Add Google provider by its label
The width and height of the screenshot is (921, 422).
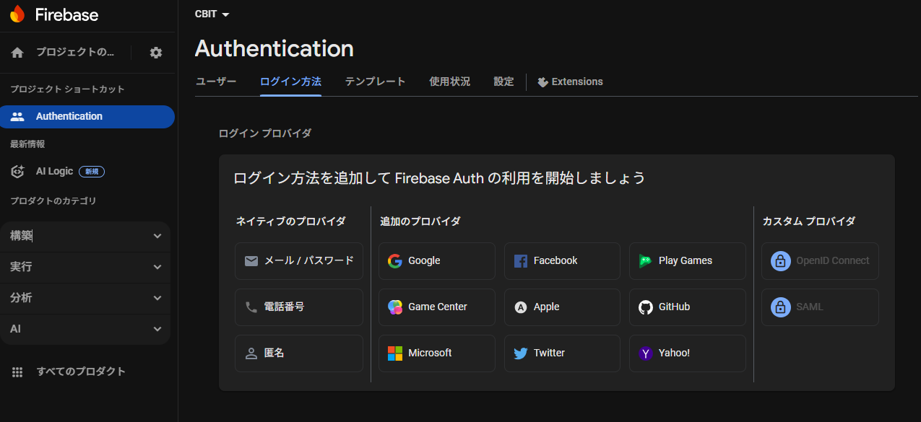pyautogui.click(x=424, y=261)
